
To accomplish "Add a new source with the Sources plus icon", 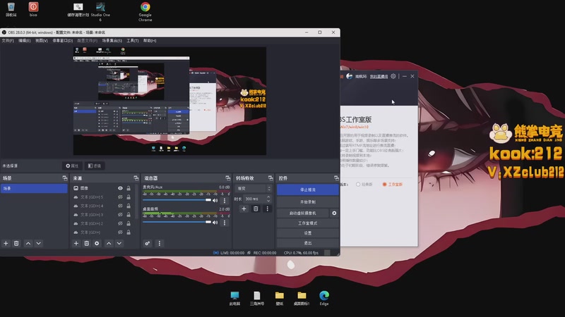I will (76, 243).
